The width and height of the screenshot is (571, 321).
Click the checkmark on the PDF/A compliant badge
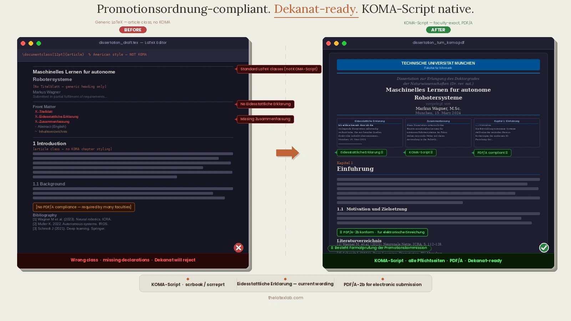click(507, 152)
